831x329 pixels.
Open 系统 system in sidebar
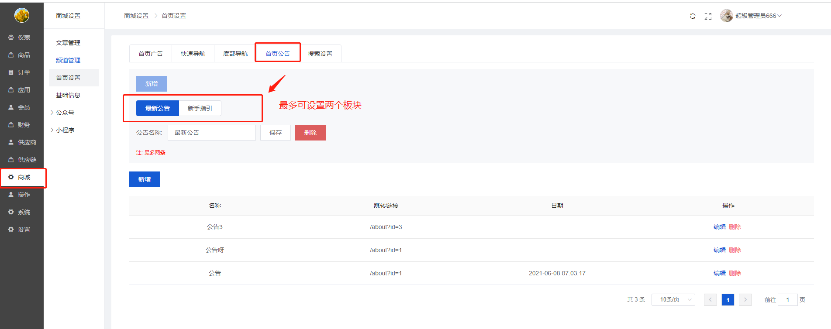[x=20, y=212]
